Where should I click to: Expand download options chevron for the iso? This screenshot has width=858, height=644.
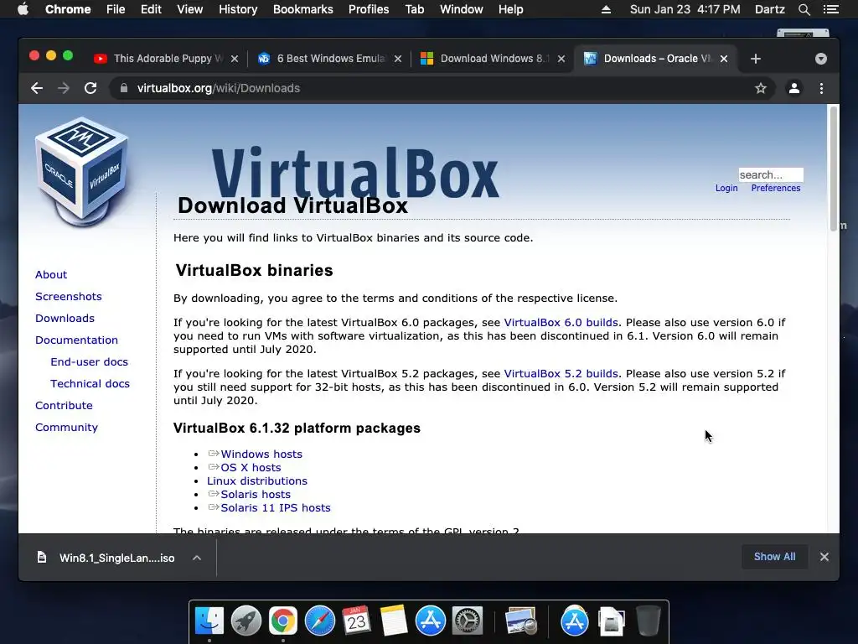pos(197,558)
